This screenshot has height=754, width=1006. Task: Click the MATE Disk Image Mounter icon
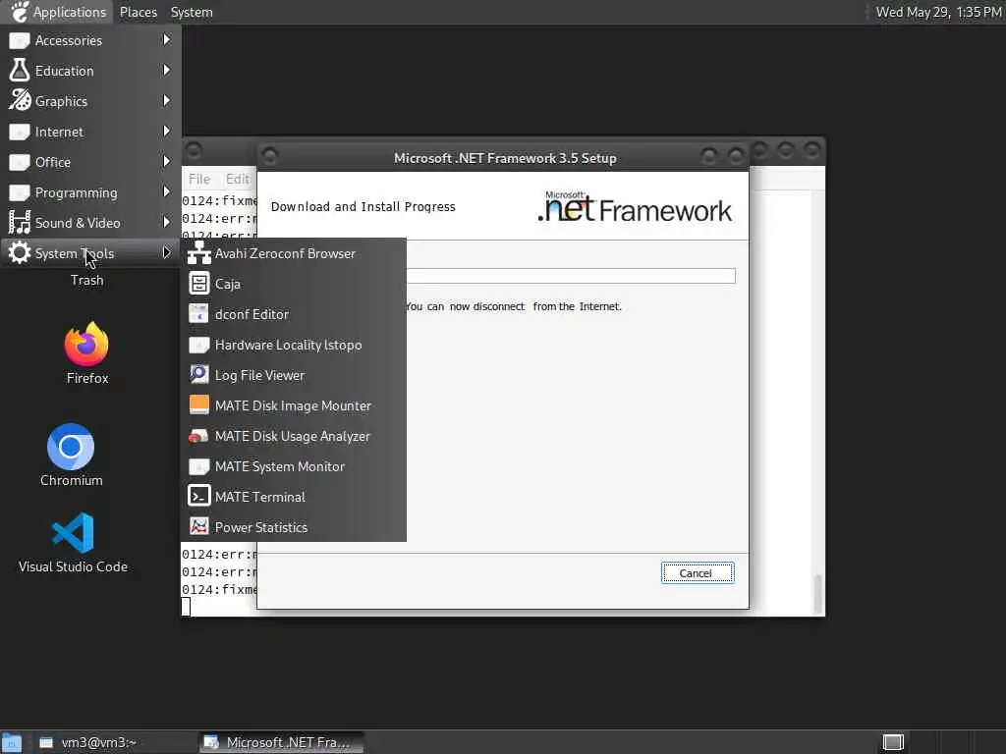(198, 405)
